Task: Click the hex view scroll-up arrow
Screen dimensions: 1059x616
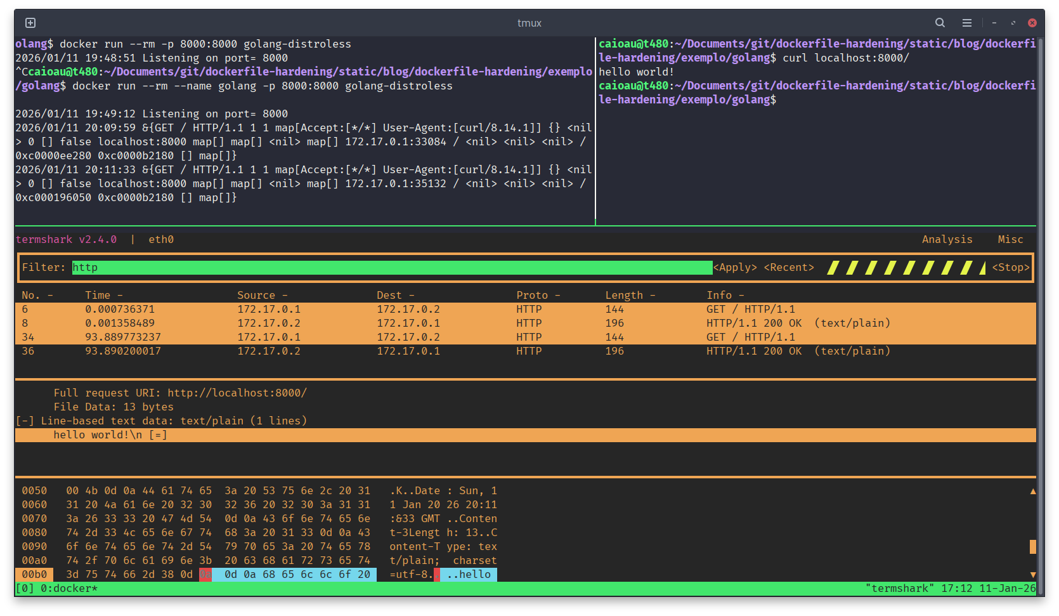Action: pos(1032,491)
